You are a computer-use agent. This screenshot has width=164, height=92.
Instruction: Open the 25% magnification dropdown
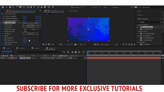(x=55, y=44)
